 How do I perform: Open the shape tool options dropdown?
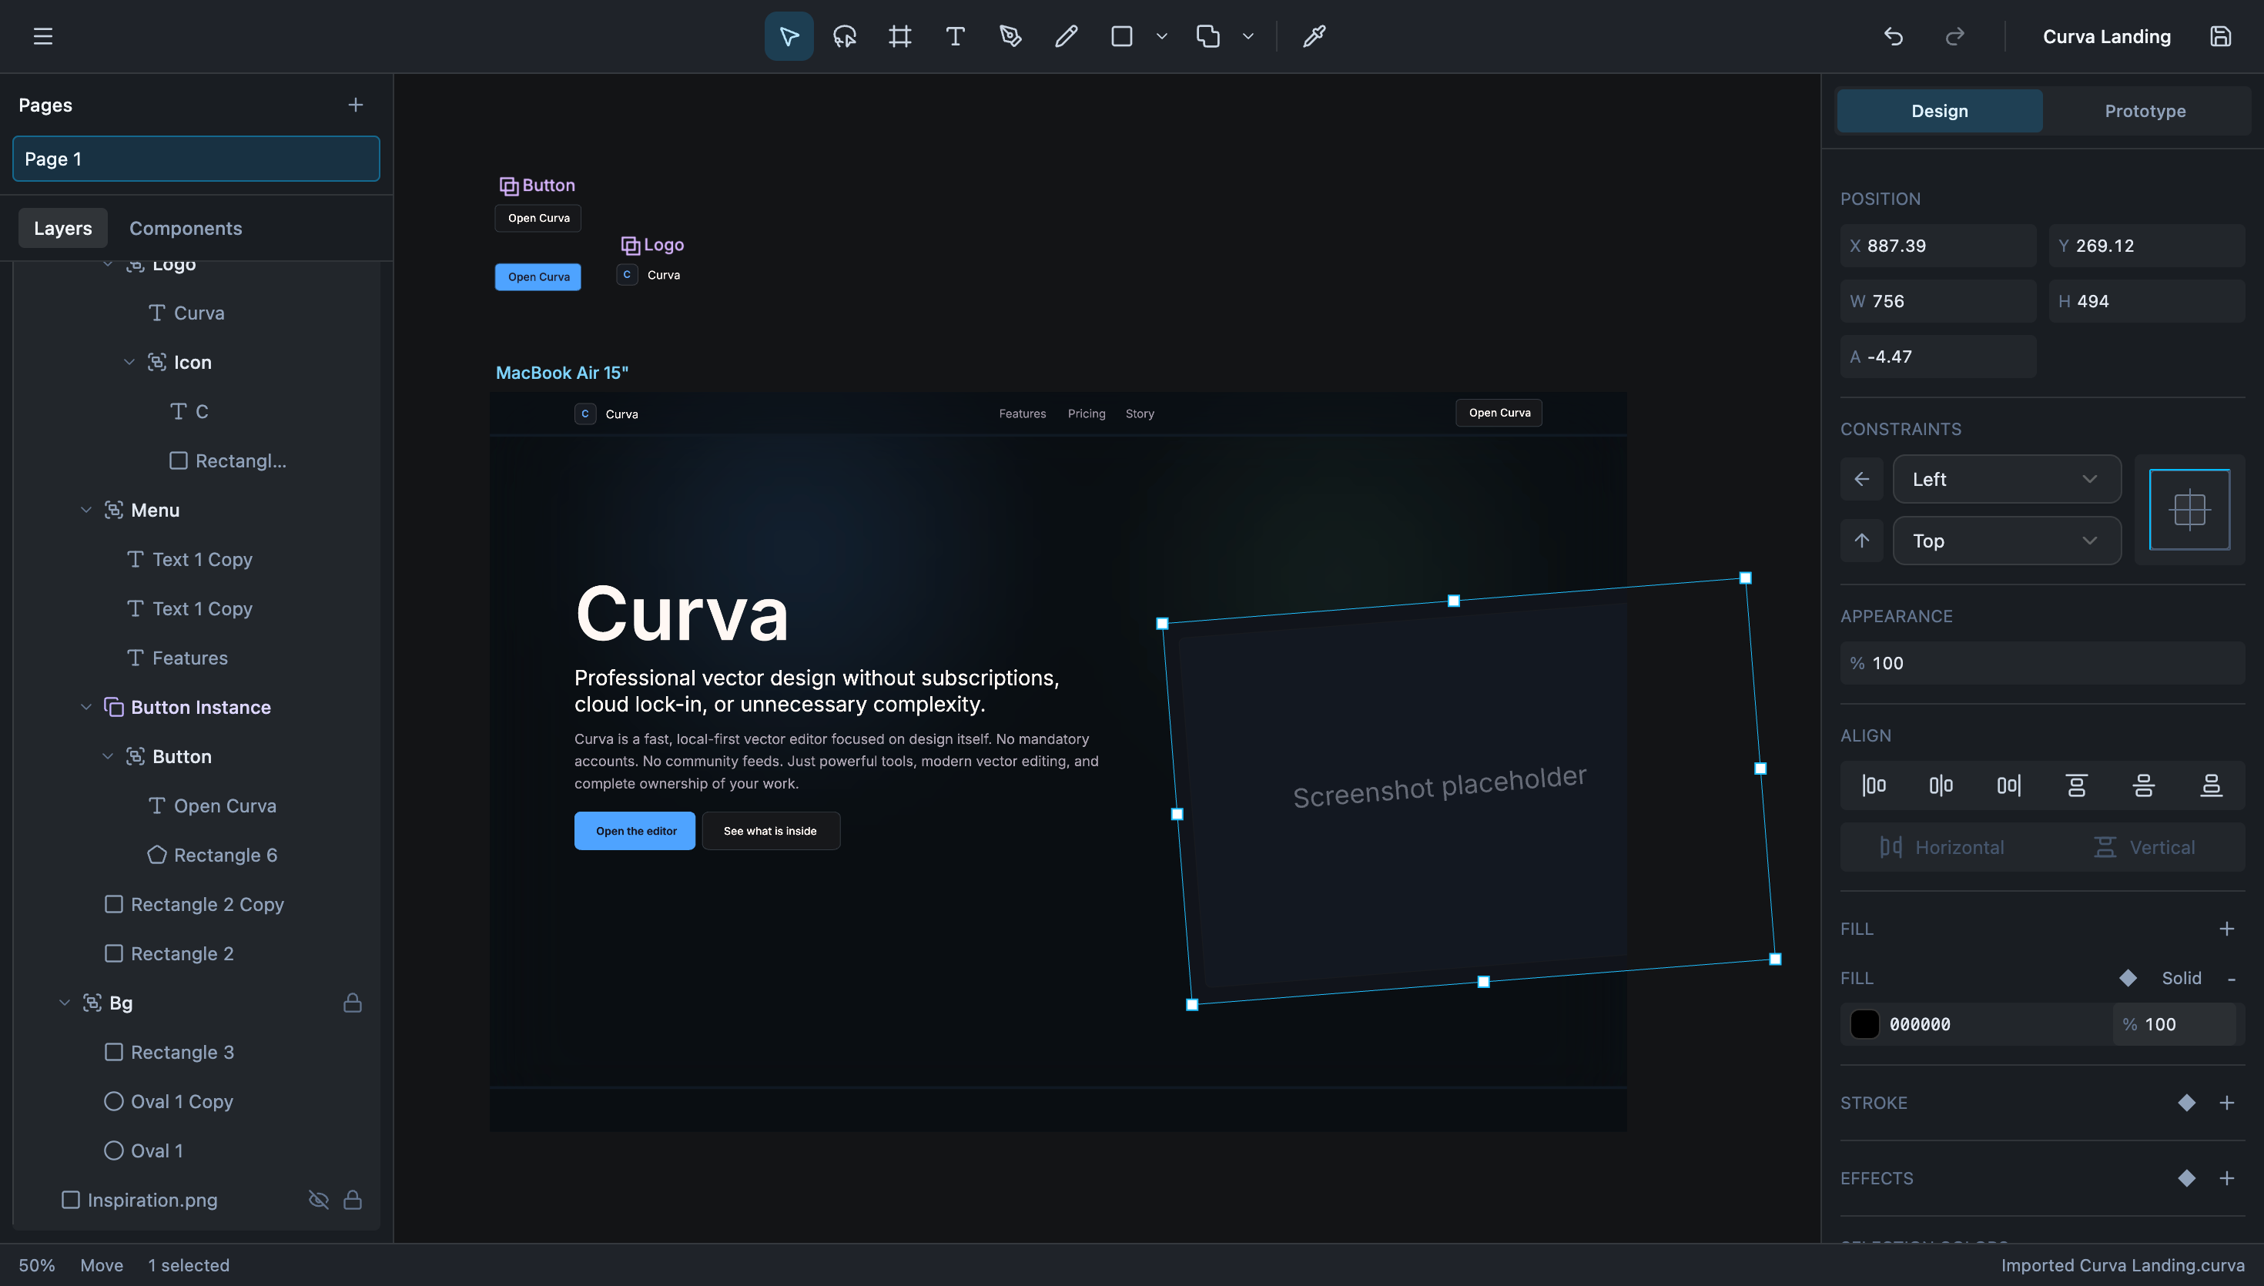point(1162,36)
